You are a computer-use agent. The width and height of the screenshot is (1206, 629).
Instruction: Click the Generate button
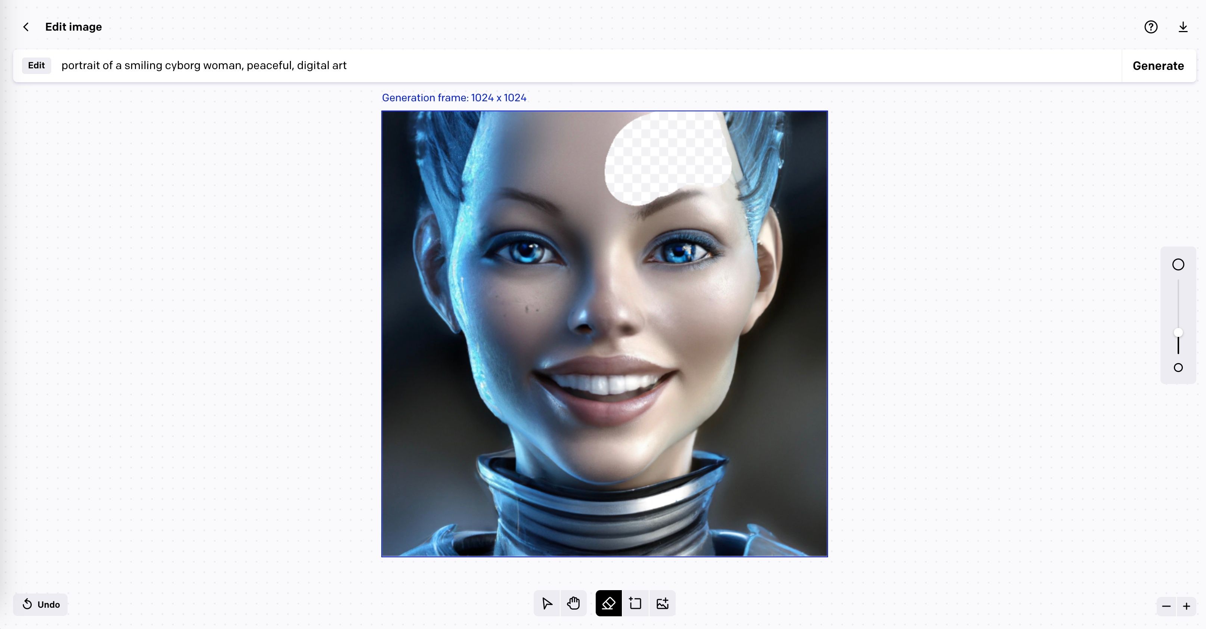[x=1158, y=66]
